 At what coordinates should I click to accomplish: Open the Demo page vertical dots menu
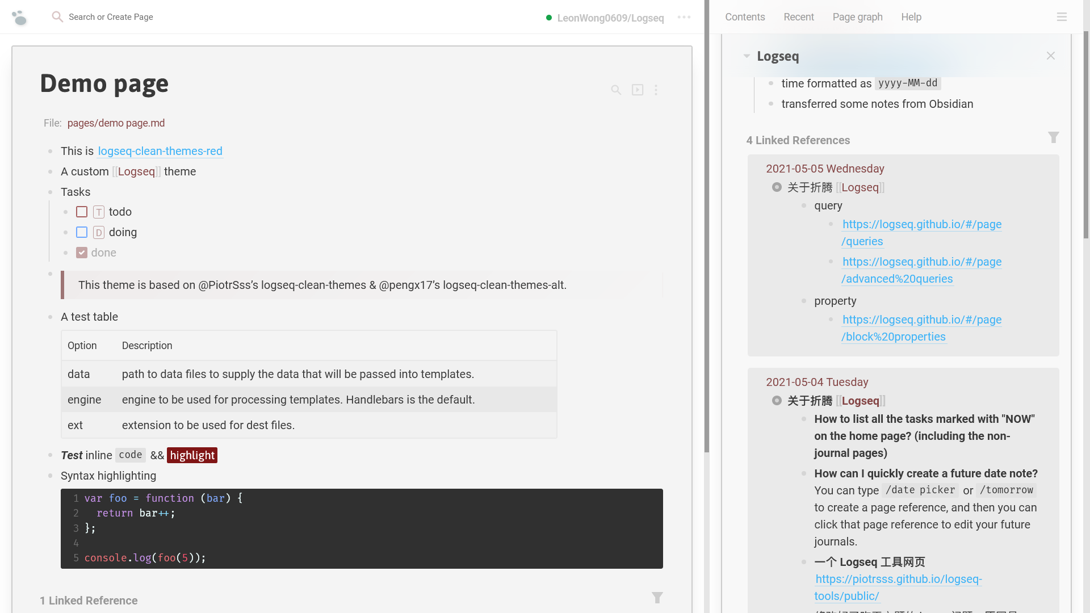click(656, 90)
